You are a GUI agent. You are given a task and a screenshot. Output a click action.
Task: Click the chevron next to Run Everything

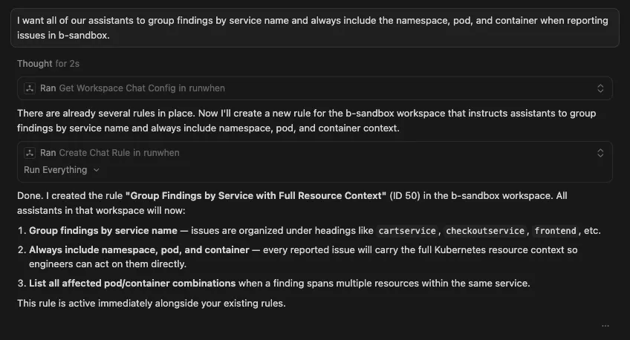pyautogui.click(x=97, y=170)
